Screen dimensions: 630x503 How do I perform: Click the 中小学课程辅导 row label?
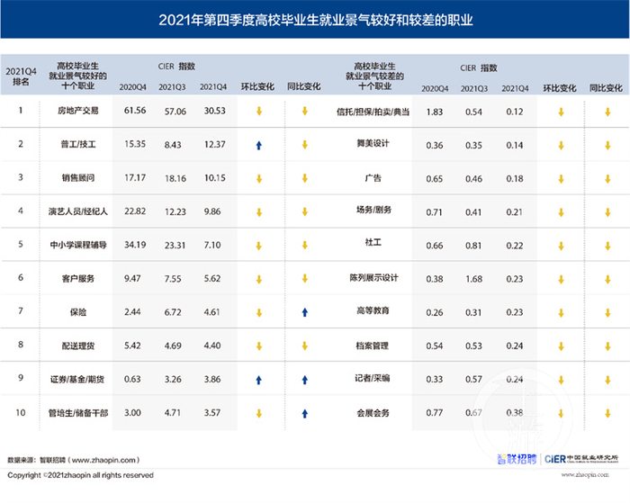[78, 245]
